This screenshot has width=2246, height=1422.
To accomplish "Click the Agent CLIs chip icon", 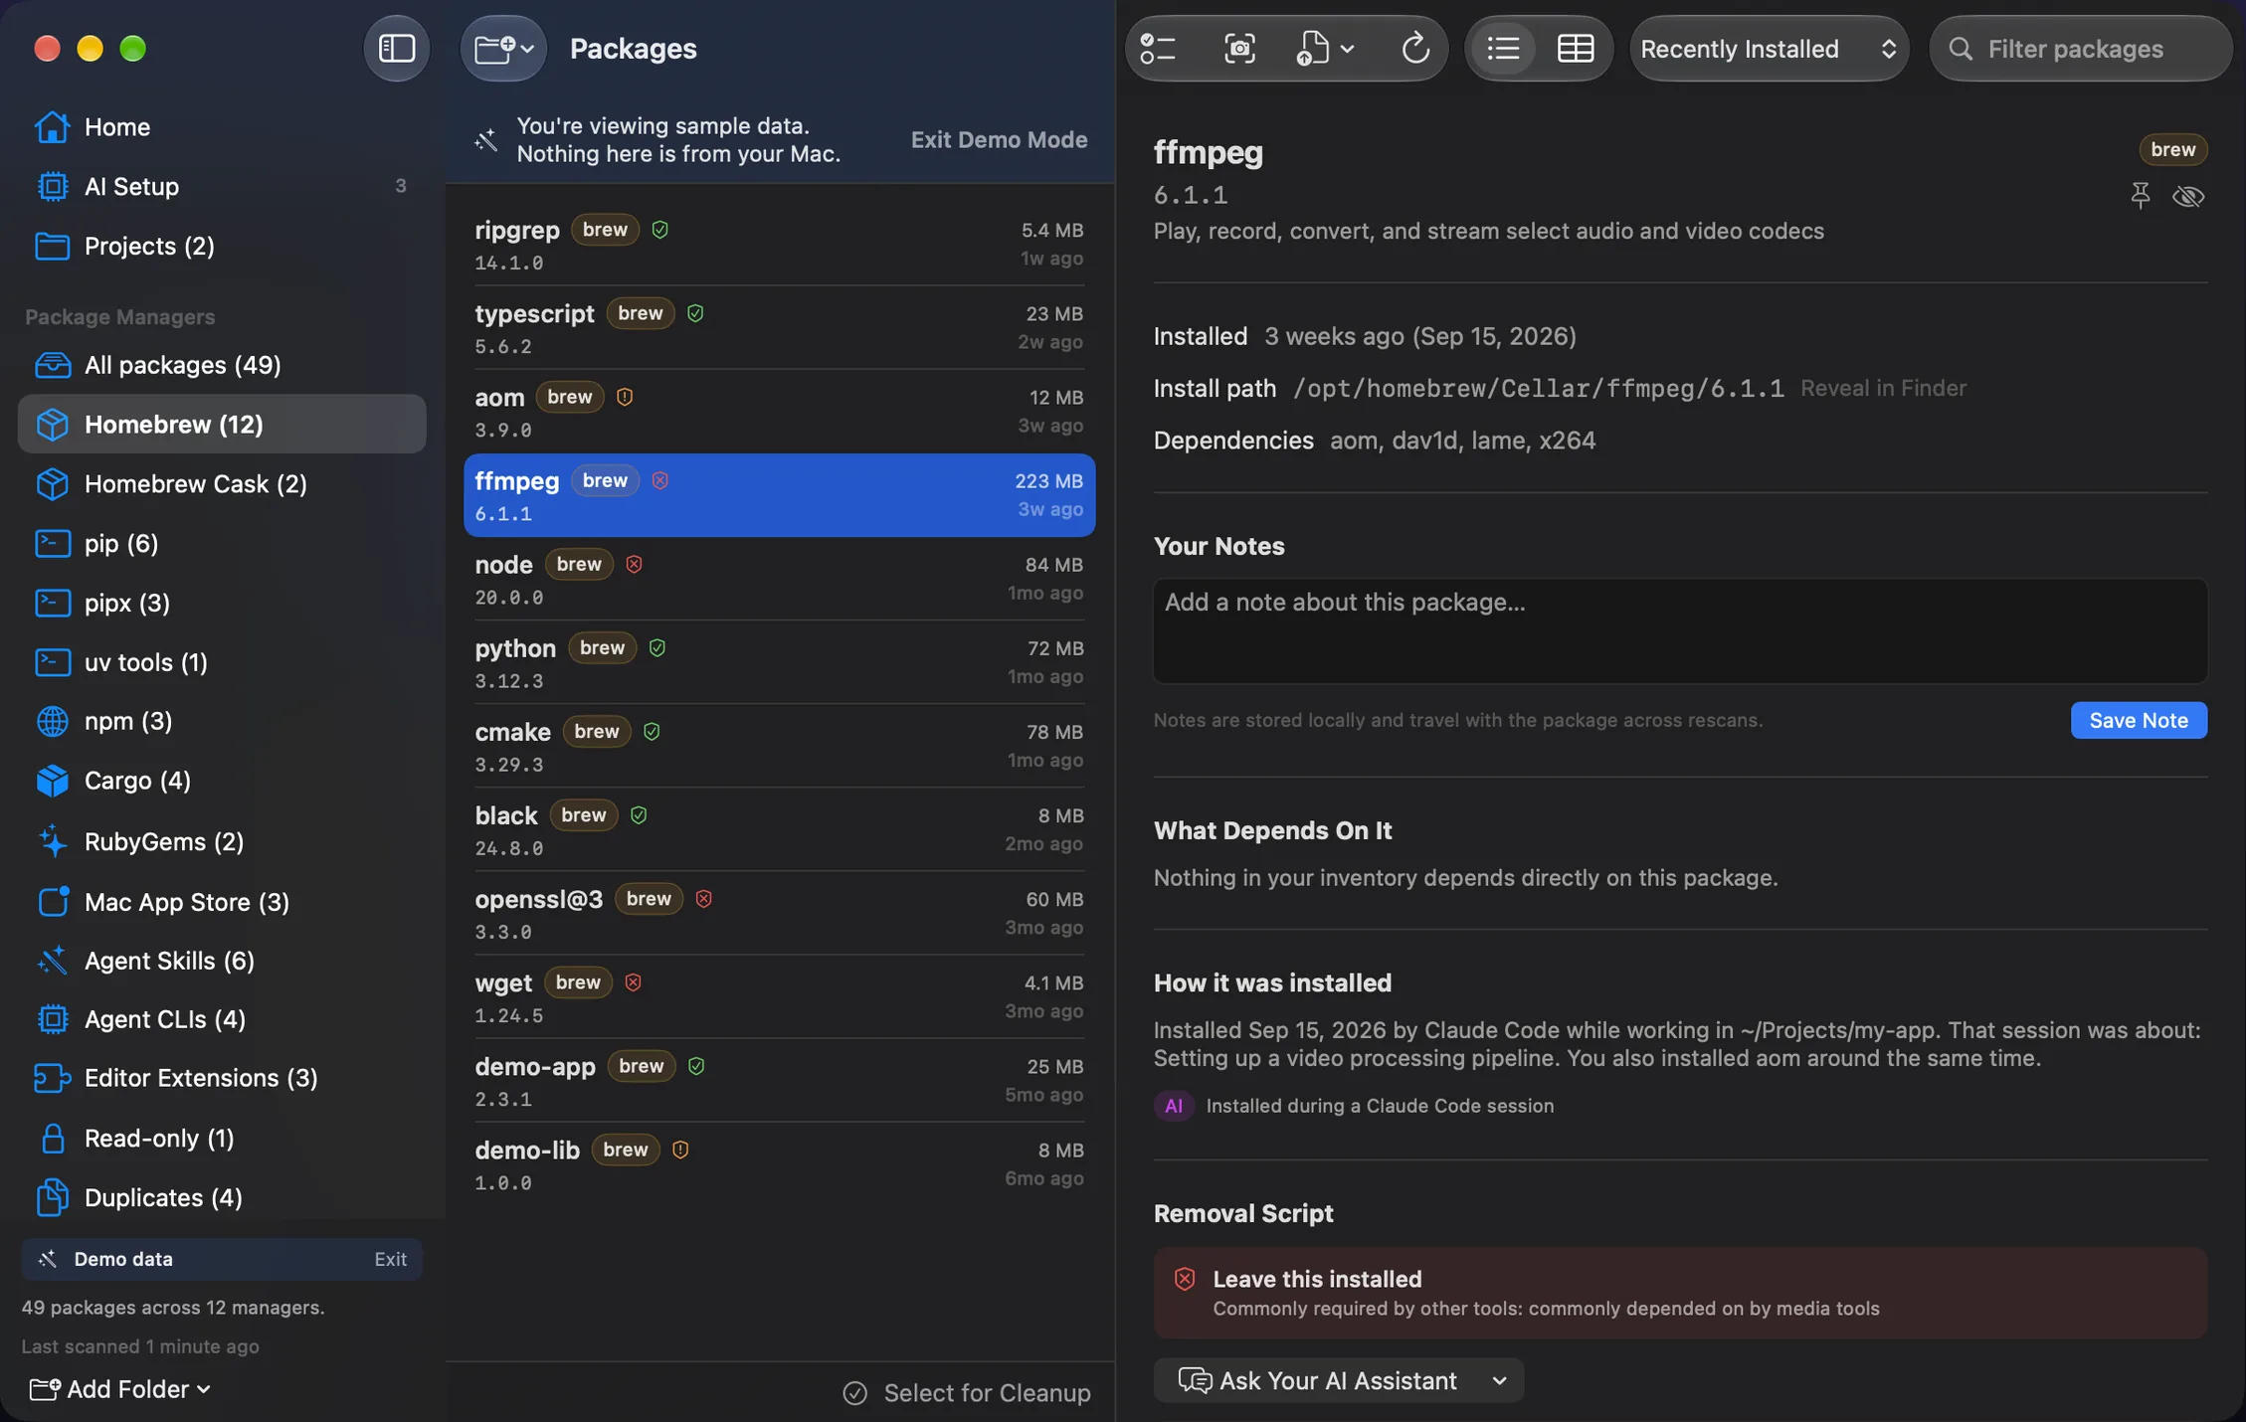I will [52, 1019].
